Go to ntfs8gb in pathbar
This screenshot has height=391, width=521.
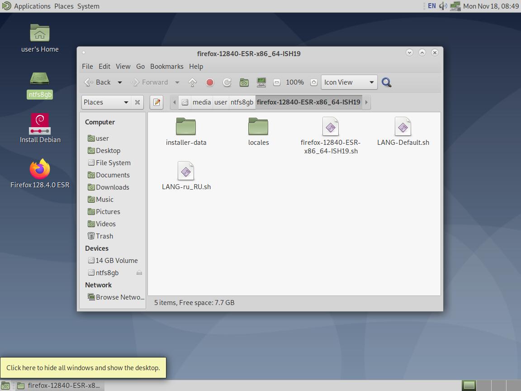(x=242, y=102)
